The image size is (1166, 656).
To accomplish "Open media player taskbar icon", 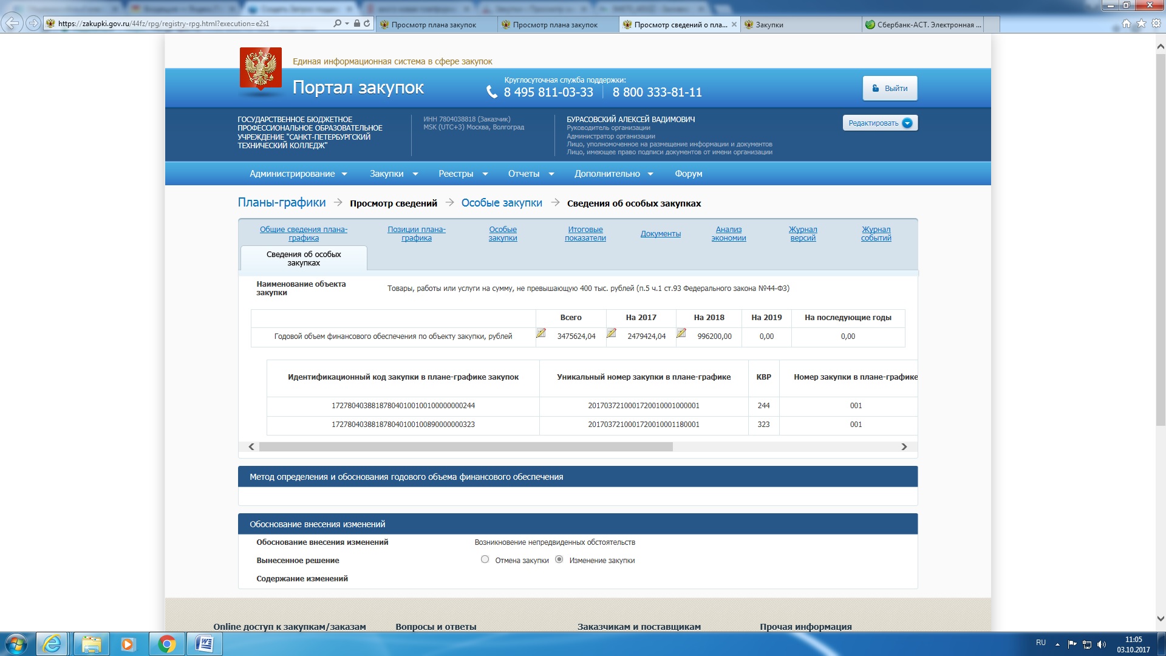I will pyautogui.click(x=128, y=644).
